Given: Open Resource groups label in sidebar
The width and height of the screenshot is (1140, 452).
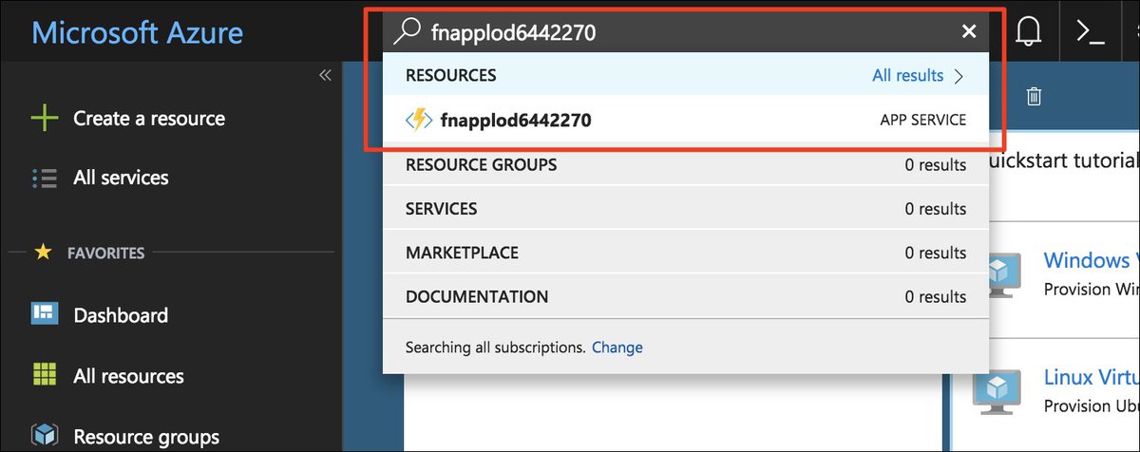Looking at the screenshot, I should pyautogui.click(x=146, y=438).
